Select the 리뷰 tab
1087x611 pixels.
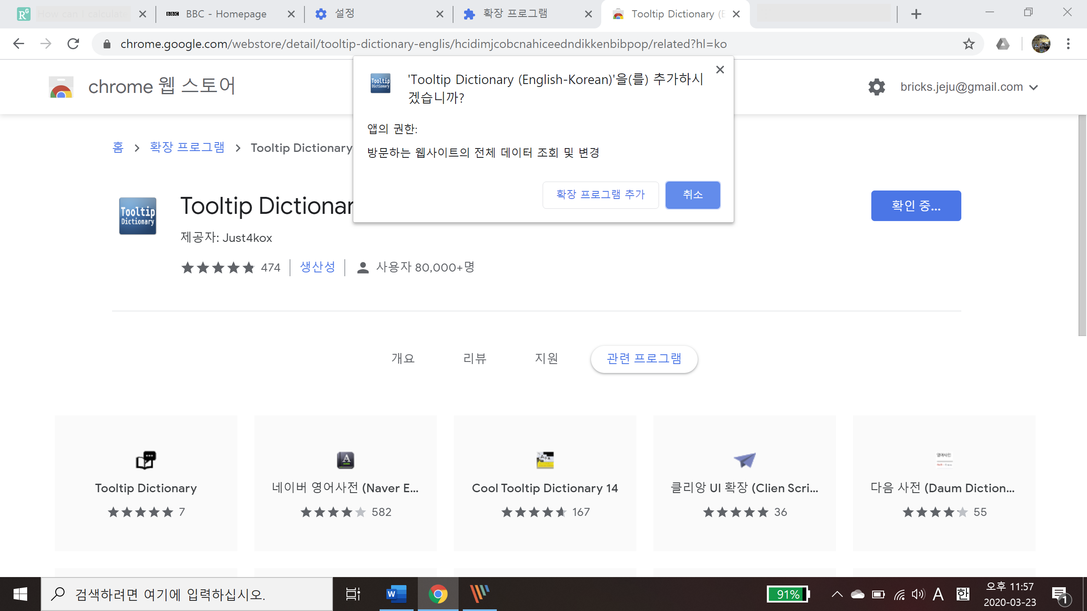click(475, 359)
